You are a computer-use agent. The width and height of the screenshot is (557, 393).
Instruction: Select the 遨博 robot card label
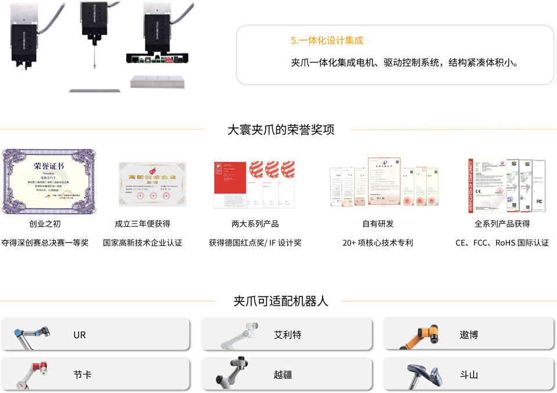tap(469, 335)
